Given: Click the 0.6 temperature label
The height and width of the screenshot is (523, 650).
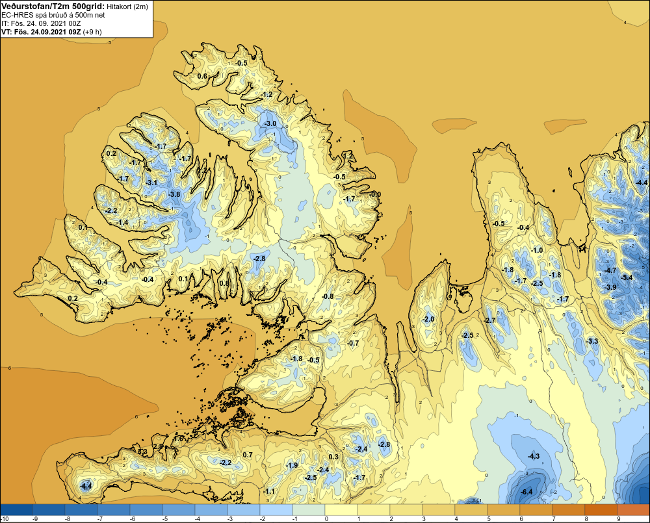Looking at the screenshot, I should pyautogui.click(x=202, y=76).
